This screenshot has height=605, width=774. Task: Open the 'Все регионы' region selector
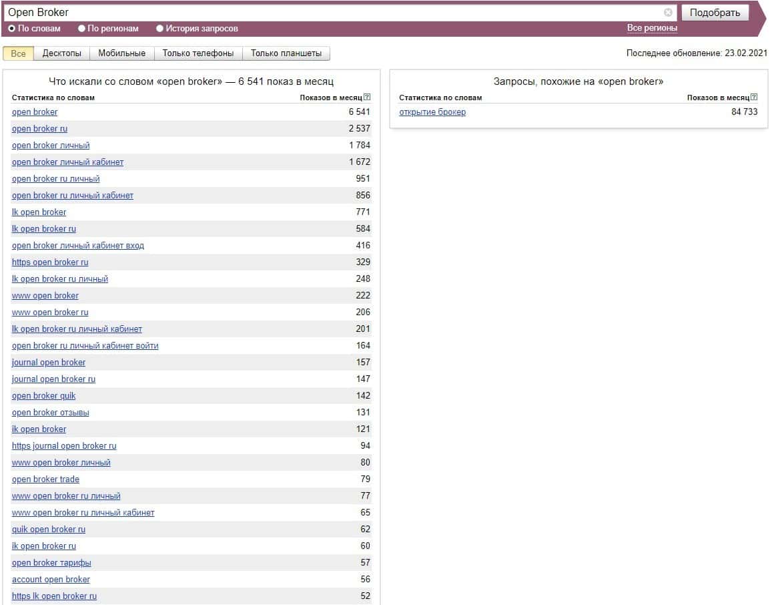click(x=652, y=28)
